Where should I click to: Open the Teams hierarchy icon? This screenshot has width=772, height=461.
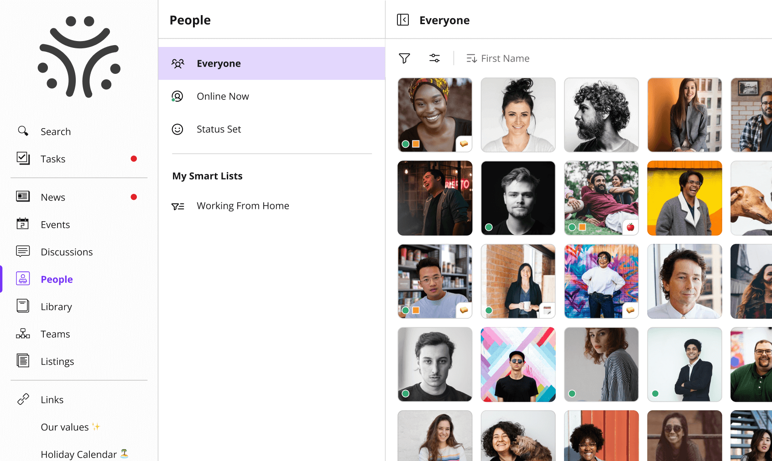coord(23,334)
